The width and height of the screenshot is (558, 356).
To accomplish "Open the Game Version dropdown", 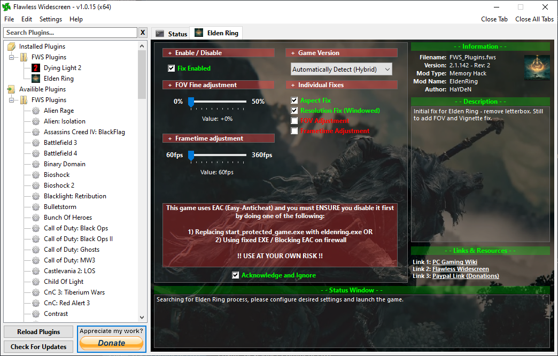I will tap(342, 69).
